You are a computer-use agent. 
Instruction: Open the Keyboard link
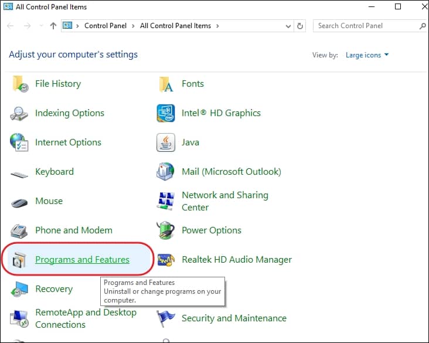(55, 172)
